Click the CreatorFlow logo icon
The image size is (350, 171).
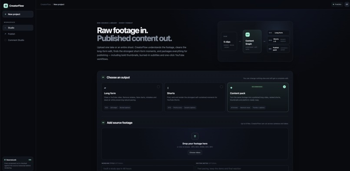tap(6, 6)
